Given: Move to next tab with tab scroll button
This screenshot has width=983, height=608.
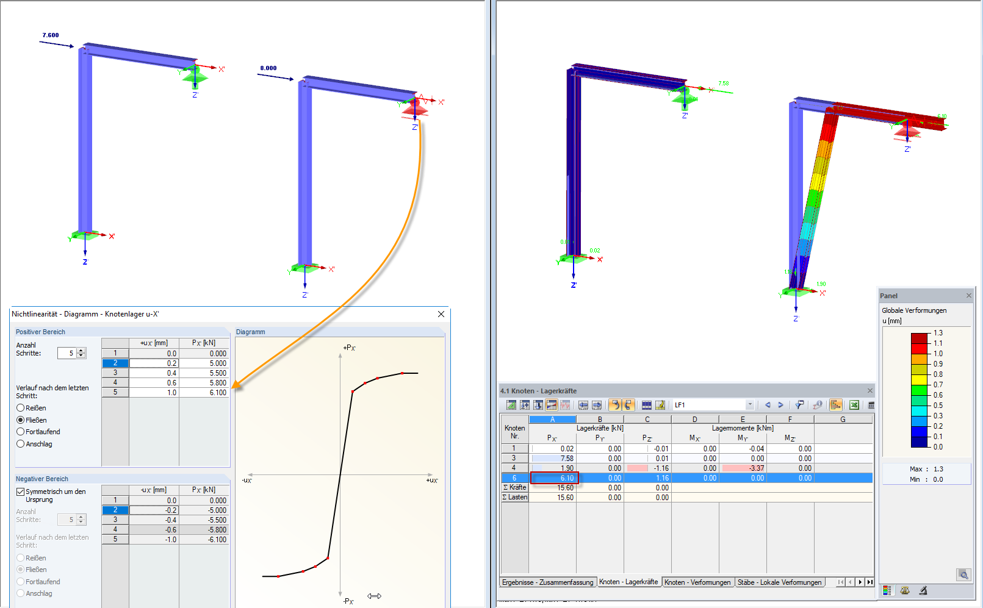Looking at the screenshot, I should 860,582.
